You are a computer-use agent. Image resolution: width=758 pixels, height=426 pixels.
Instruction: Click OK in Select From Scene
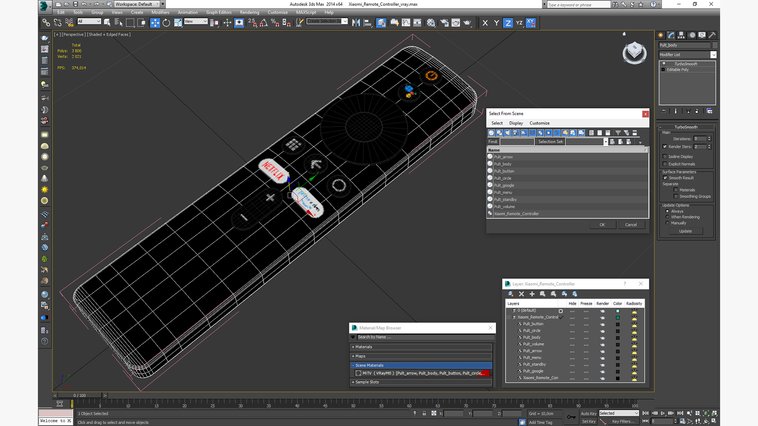602,225
